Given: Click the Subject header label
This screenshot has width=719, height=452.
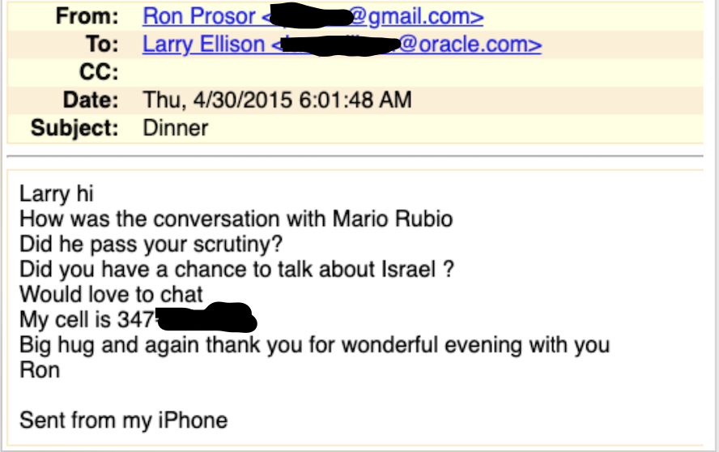Looking at the screenshot, I should pos(75,128).
